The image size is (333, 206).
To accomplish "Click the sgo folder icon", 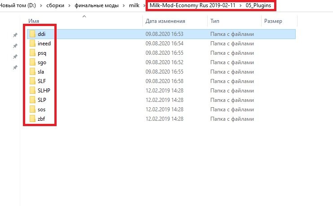I will pos(32,62).
